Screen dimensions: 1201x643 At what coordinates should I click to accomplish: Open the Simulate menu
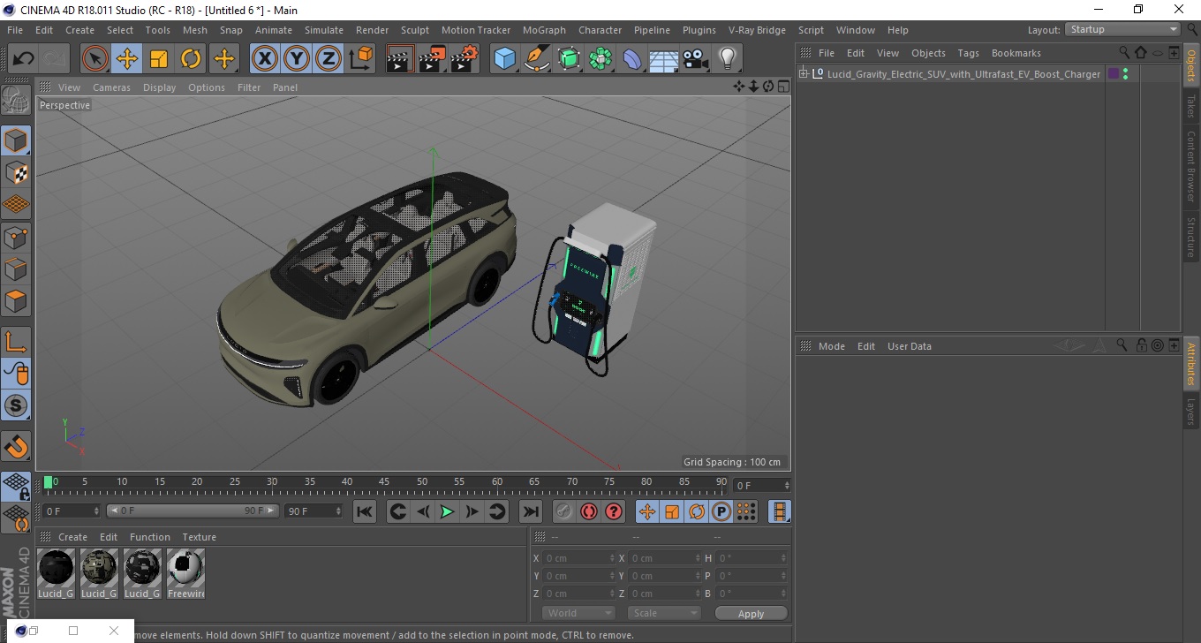tap(324, 30)
